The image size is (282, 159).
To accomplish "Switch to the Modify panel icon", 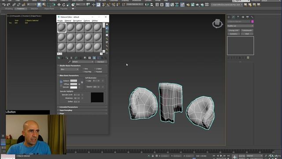I will pyautogui.click(x=234, y=17).
